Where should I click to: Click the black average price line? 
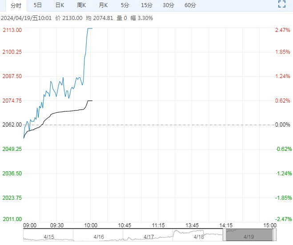click(67, 111)
